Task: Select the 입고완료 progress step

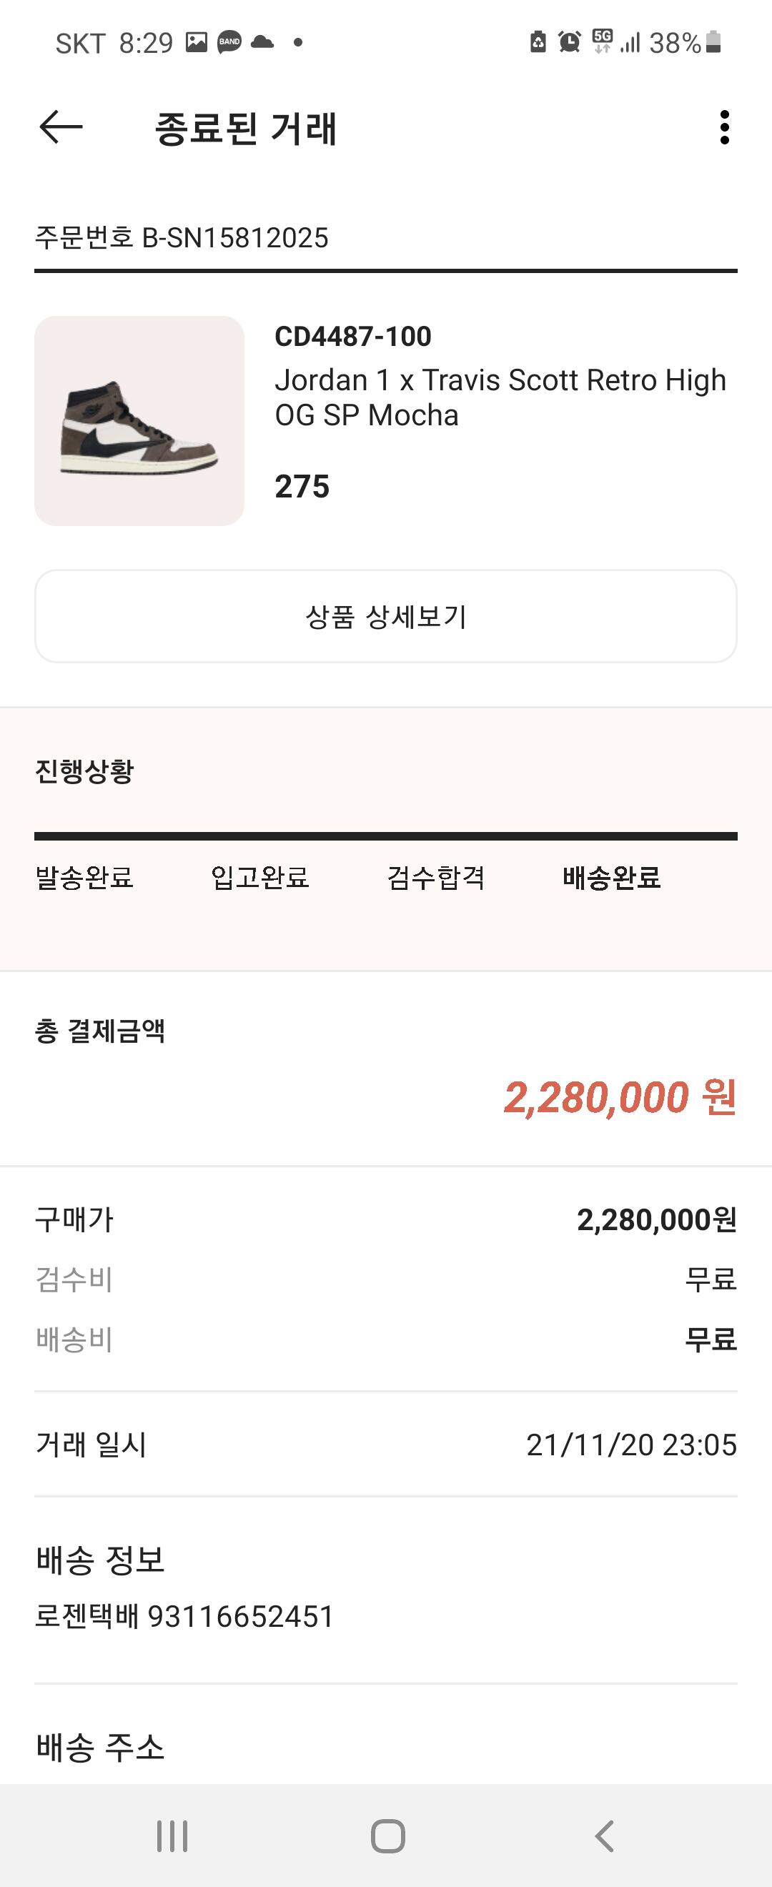Action: click(260, 877)
